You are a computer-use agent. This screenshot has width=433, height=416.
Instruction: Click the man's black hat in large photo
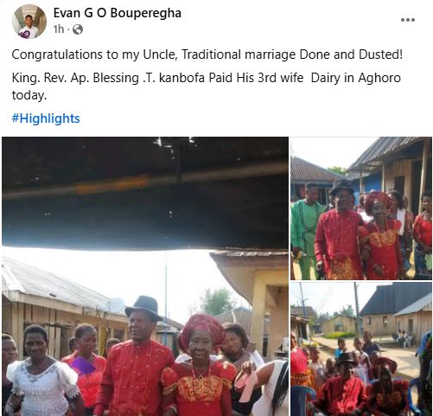click(143, 307)
